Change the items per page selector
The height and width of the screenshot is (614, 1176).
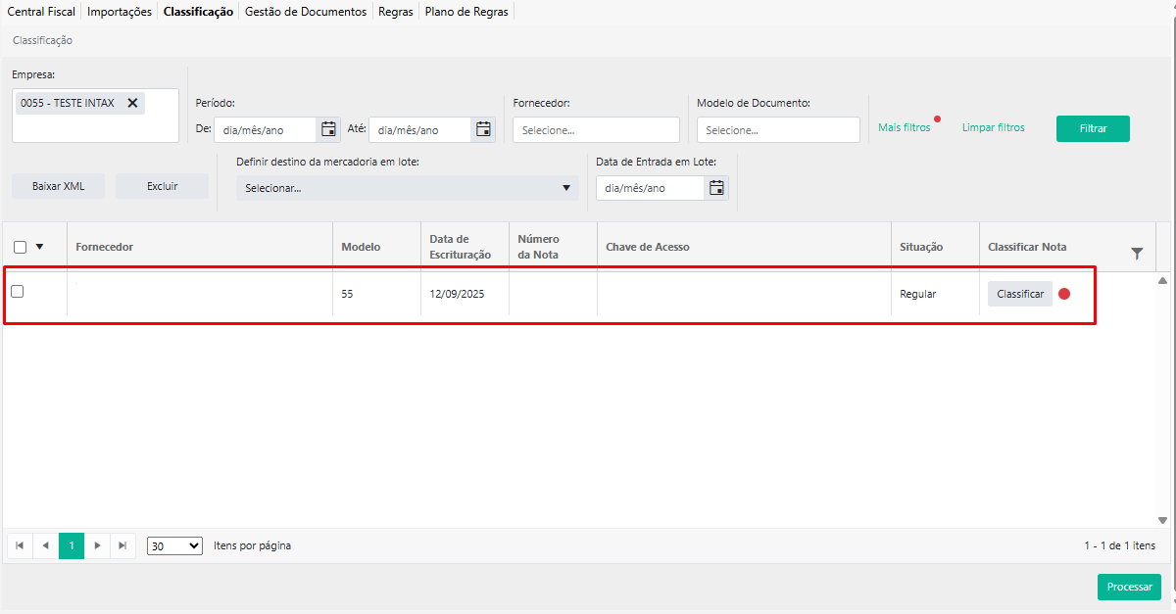tap(174, 545)
